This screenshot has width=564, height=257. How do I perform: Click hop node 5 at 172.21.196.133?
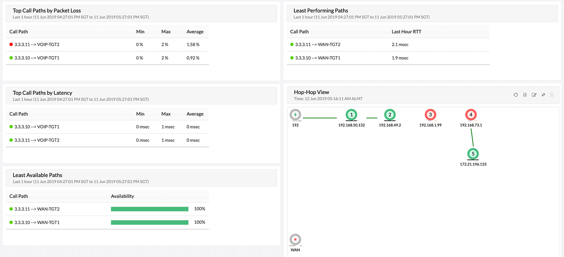click(473, 154)
